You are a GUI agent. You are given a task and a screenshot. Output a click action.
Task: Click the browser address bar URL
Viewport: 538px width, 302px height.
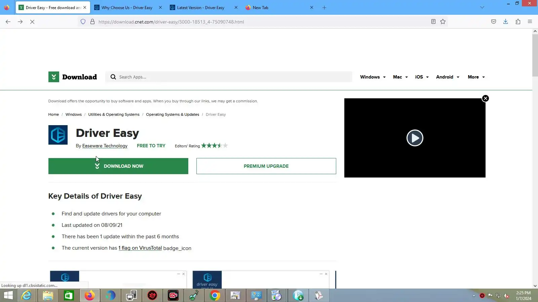click(x=171, y=22)
